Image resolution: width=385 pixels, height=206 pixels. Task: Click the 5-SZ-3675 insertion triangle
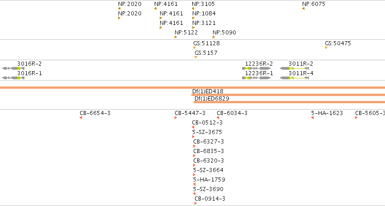(194, 137)
